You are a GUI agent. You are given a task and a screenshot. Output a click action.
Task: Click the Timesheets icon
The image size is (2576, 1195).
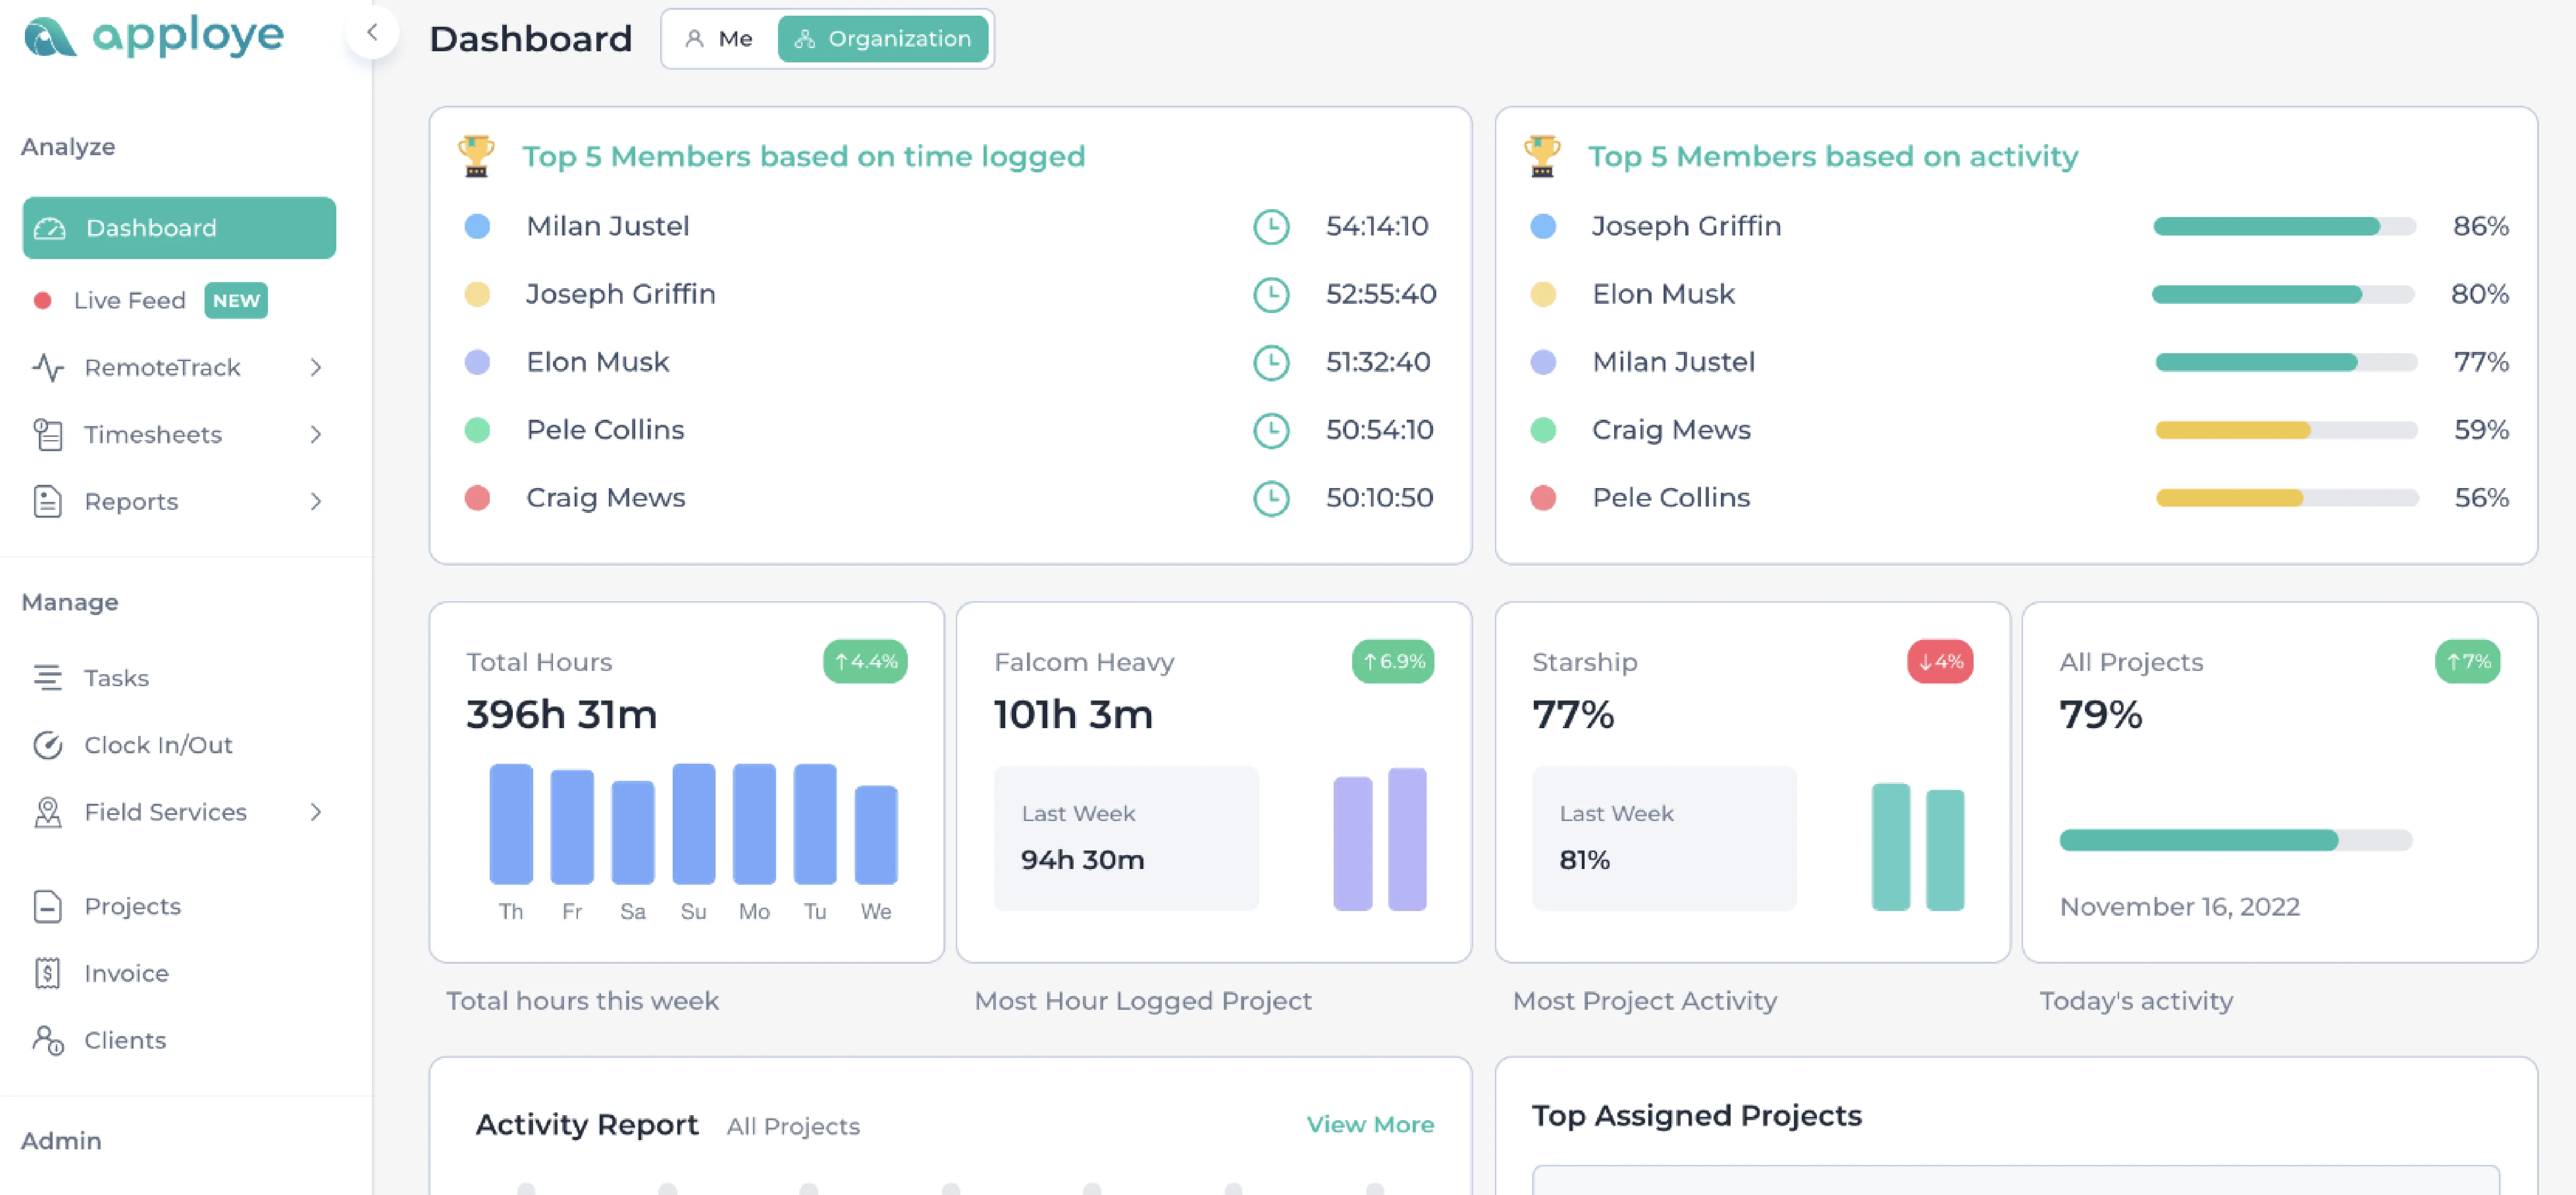click(48, 435)
